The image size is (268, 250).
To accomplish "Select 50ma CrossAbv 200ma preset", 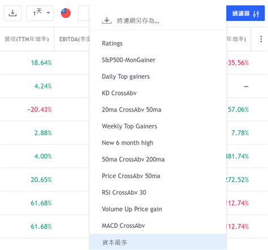I will (158, 160).
